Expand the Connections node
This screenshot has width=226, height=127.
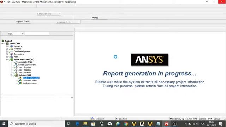click(7, 54)
